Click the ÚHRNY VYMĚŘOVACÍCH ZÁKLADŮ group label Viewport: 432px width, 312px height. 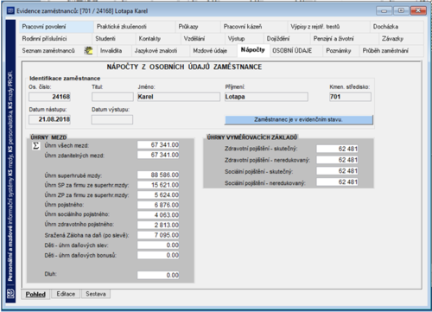(252, 137)
